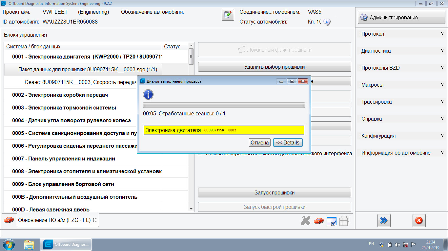The width and height of the screenshot is (448, 251).
Task: Select 0001 - Электроника двигателя row
Action: 96,57
